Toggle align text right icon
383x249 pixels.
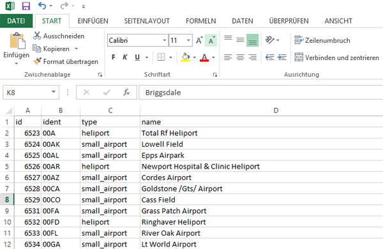[252, 57]
